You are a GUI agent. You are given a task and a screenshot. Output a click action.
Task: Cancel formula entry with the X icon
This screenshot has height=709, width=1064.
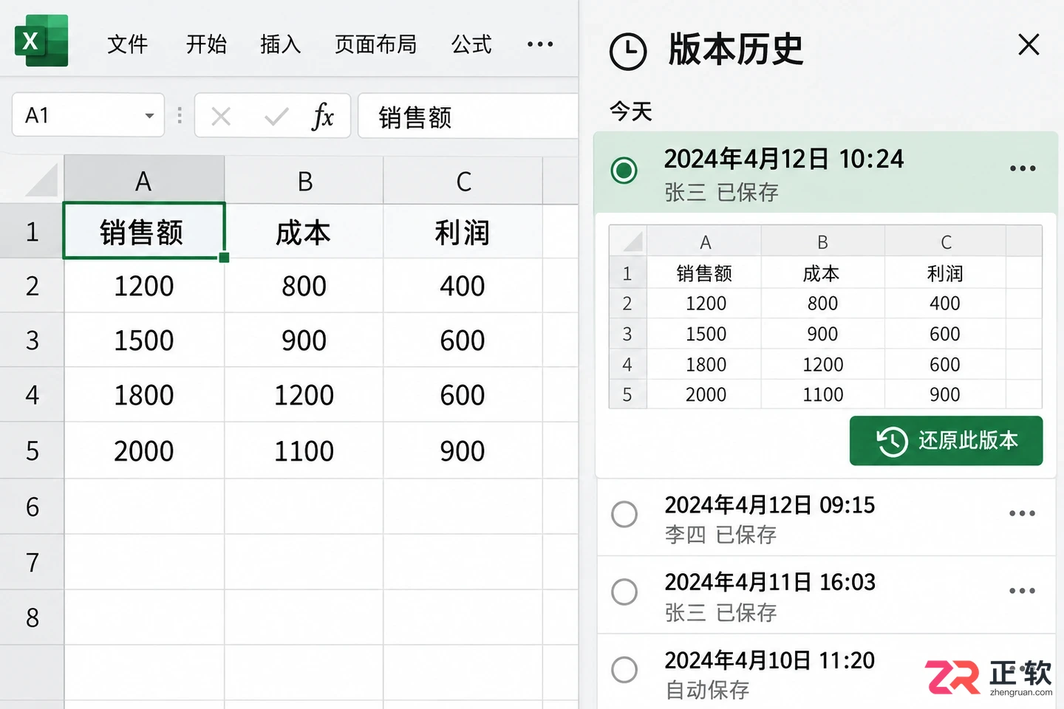[x=221, y=116]
